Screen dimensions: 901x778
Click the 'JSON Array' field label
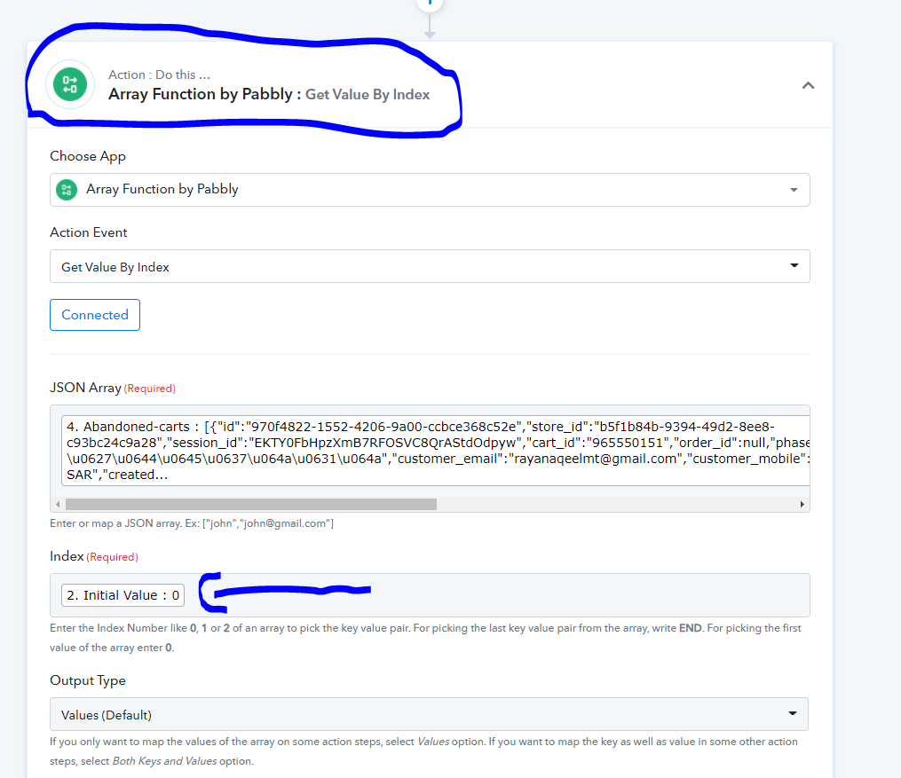tap(85, 388)
